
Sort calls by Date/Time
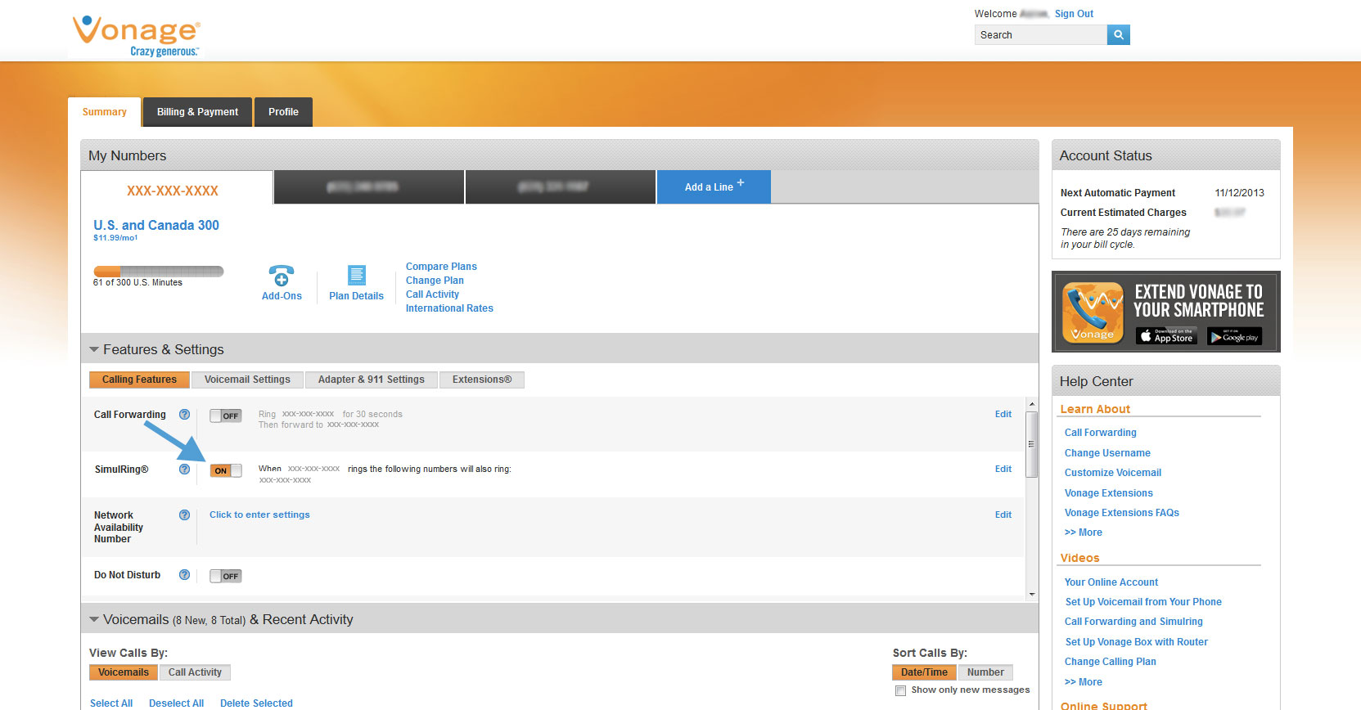pos(924,672)
